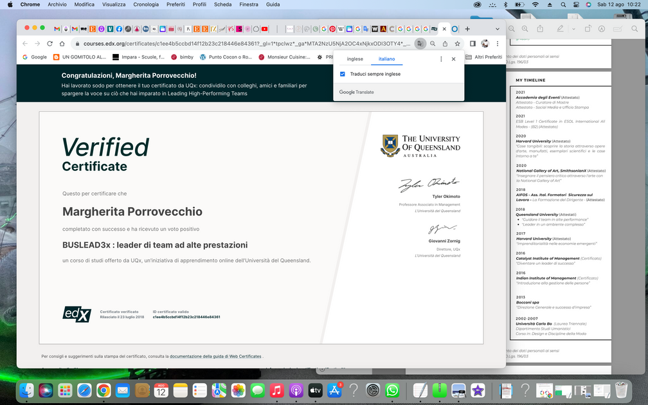Select the inglese language tab

pos(355,59)
